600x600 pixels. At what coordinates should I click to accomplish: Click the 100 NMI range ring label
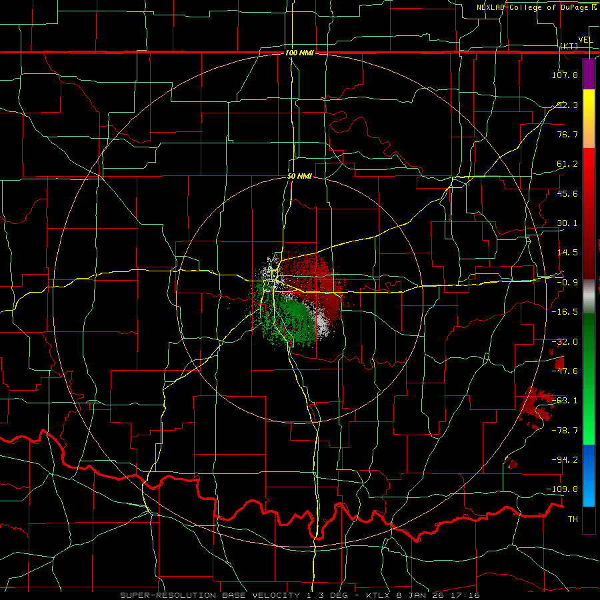299,53
